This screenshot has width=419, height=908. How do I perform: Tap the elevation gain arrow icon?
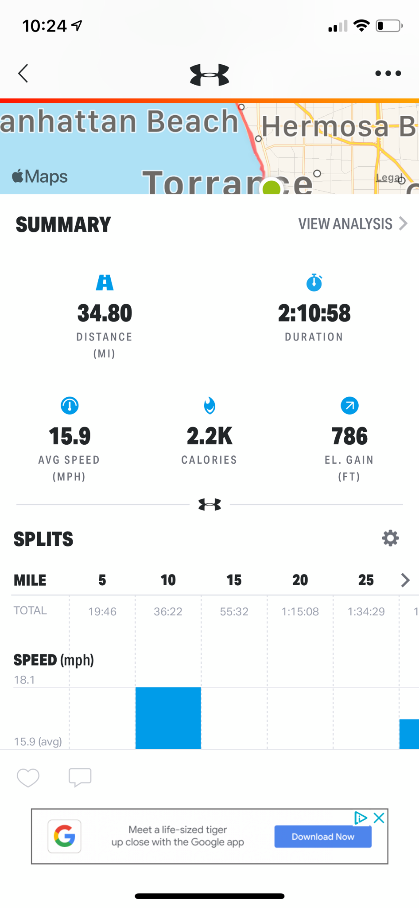349,405
